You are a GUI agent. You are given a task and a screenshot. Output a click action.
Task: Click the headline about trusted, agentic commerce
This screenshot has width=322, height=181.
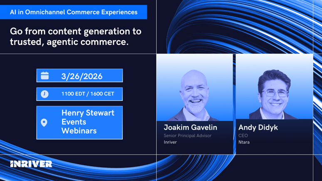pyautogui.click(x=76, y=37)
